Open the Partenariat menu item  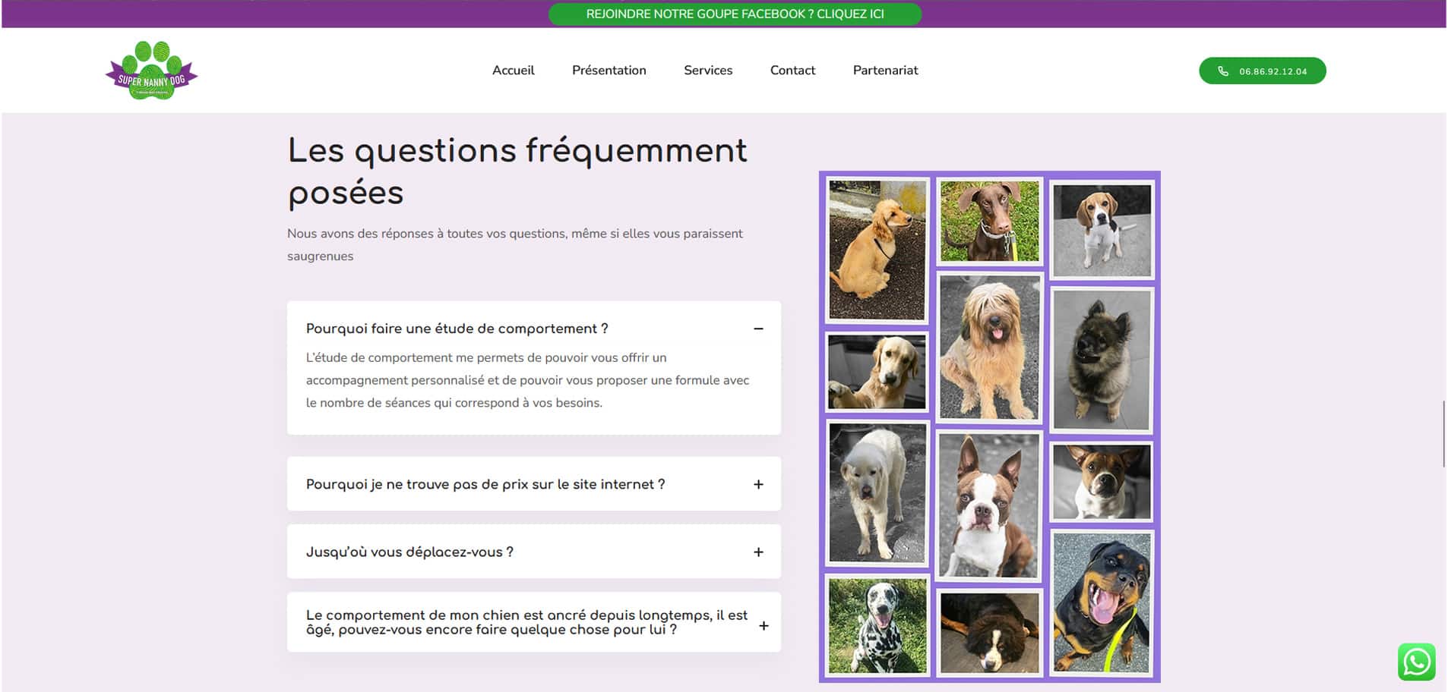click(x=885, y=71)
